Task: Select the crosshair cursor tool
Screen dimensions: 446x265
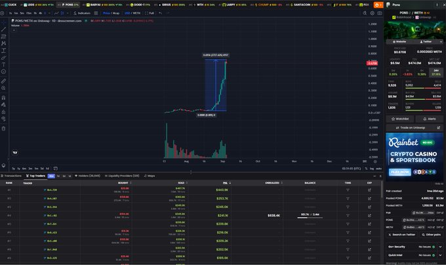Action: (x=3, y=22)
